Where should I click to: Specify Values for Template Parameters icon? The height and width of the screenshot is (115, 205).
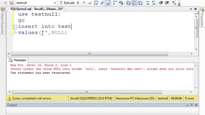174,3
